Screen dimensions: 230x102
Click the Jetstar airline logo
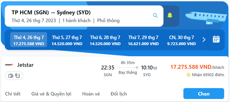click(9, 65)
